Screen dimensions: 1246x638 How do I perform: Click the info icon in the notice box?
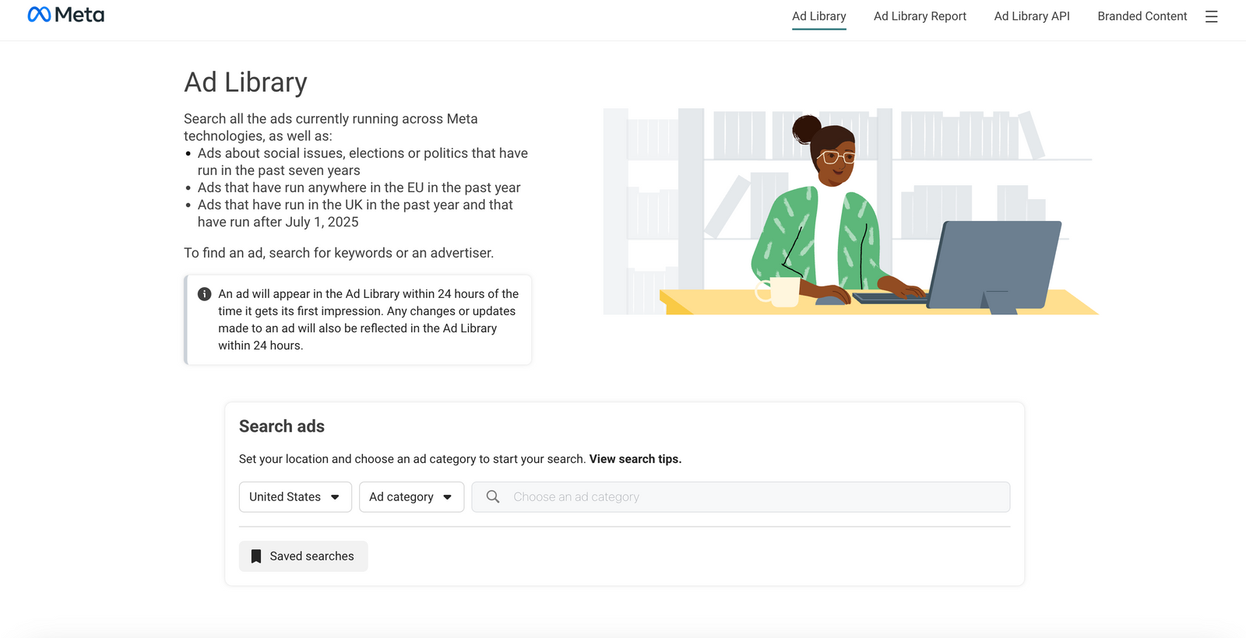(204, 294)
